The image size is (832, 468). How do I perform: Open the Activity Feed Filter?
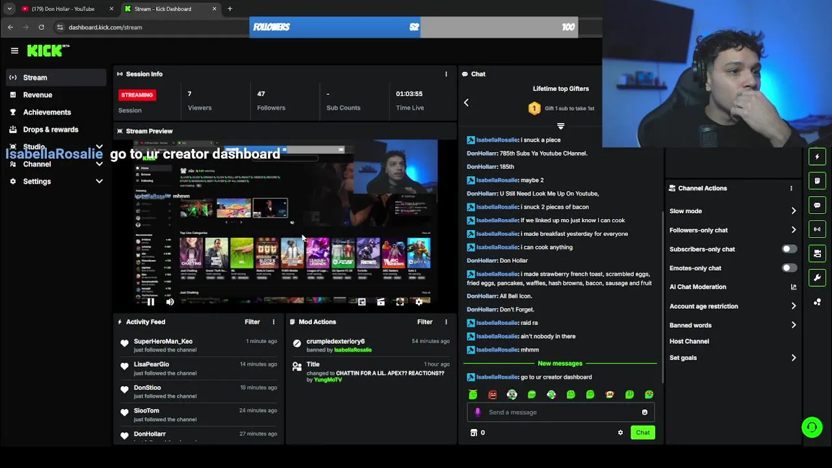click(252, 322)
